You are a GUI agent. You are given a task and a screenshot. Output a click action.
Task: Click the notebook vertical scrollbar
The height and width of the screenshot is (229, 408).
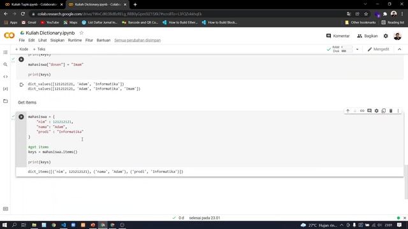(405, 182)
